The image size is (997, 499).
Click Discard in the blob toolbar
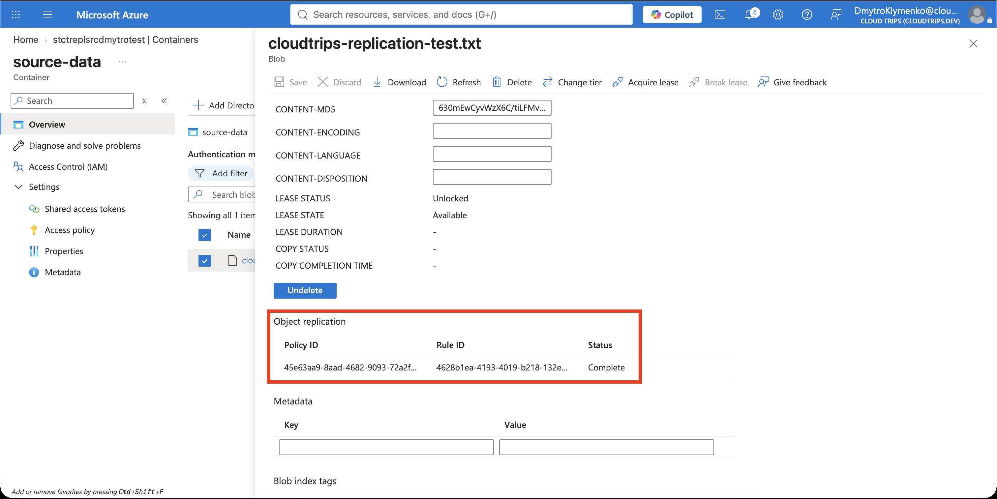340,82
